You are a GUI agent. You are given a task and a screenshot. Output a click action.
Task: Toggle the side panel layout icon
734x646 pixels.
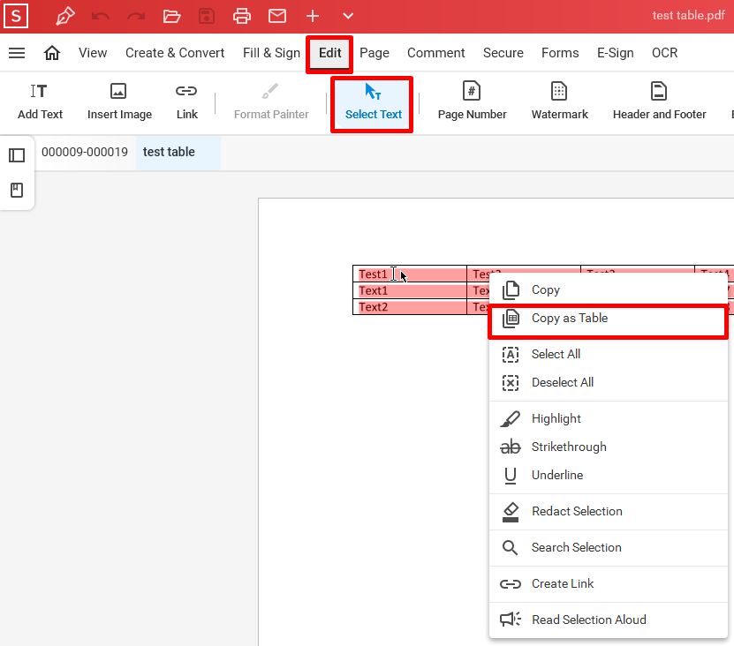pos(17,154)
